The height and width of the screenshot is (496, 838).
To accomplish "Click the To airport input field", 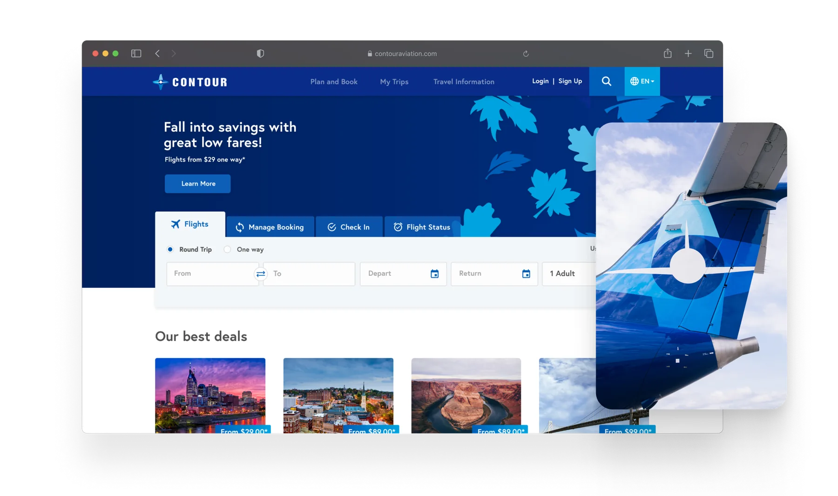I will 309,273.
